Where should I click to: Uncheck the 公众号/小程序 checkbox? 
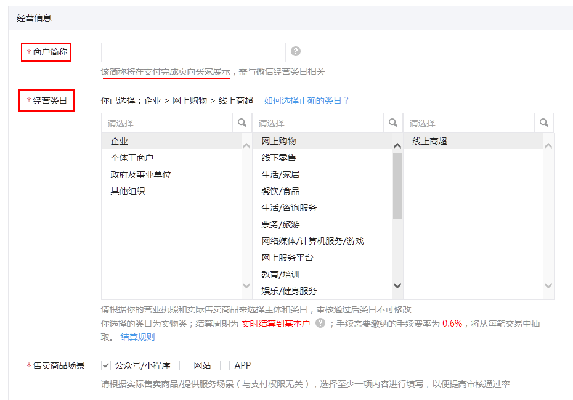pos(105,365)
